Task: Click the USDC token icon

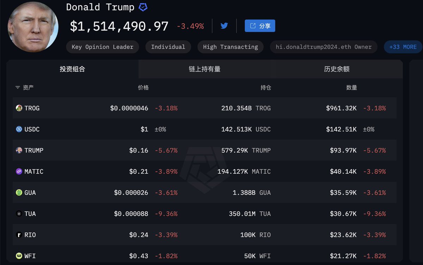Action: (19, 129)
